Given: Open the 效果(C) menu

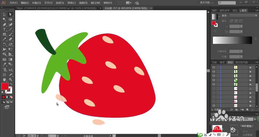Looking at the screenshot, I should 71,3.
